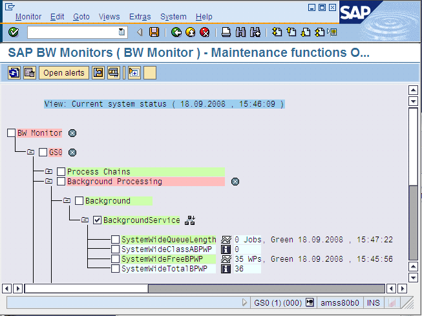Check the Process Chains checkbox
Image resolution: width=422 pixels, height=316 pixels.
coord(61,172)
